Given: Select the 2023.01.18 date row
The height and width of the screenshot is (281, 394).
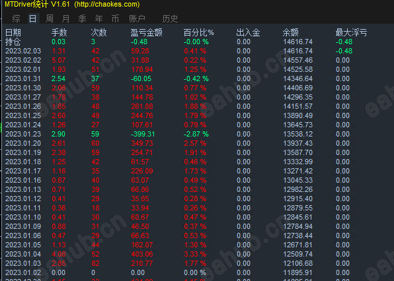Looking at the screenshot, I should (x=23, y=162).
